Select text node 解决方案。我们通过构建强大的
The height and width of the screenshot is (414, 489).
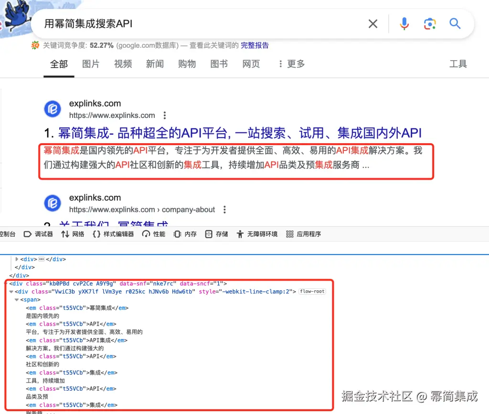[x=64, y=349]
